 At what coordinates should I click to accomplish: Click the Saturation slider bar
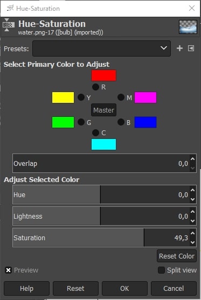[x=101, y=238]
